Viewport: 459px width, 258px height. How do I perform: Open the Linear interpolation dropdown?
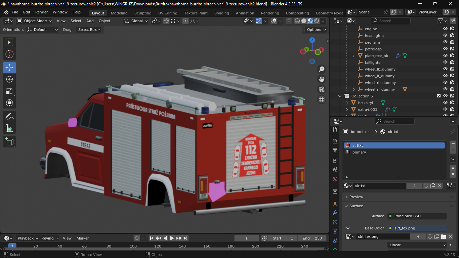417,245
